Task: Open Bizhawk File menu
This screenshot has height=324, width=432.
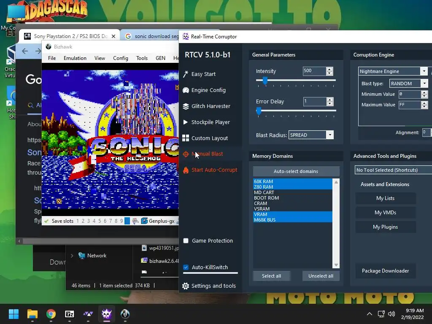Action: point(52,58)
